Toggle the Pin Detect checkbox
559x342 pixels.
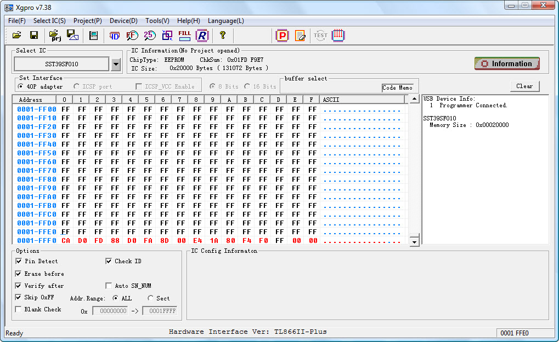[x=19, y=262]
